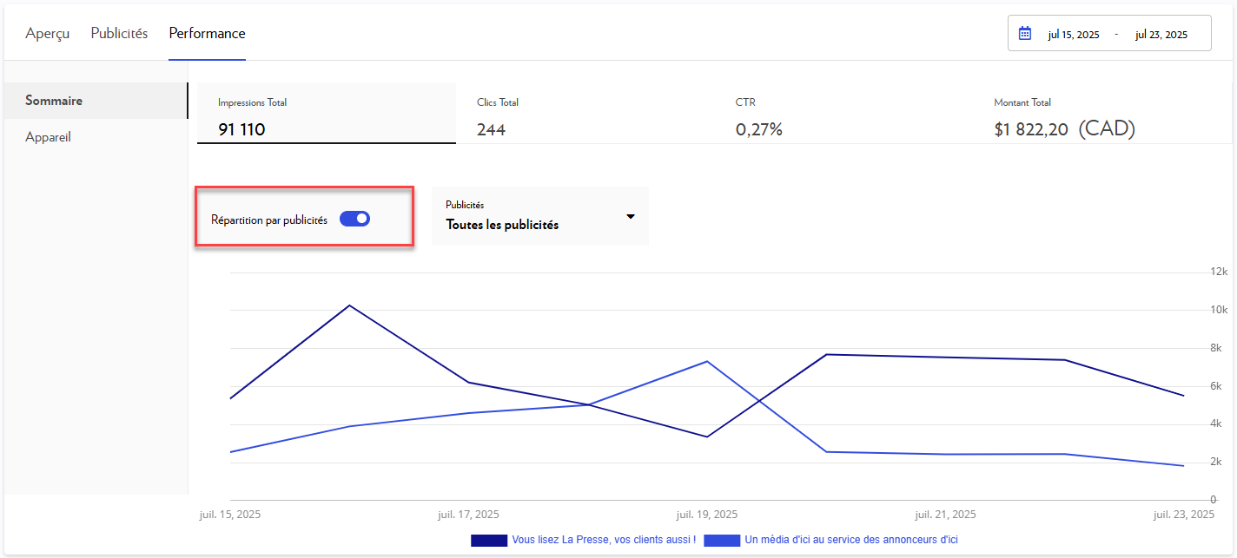Click legend label "Vous lisez La Presse"

604,540
